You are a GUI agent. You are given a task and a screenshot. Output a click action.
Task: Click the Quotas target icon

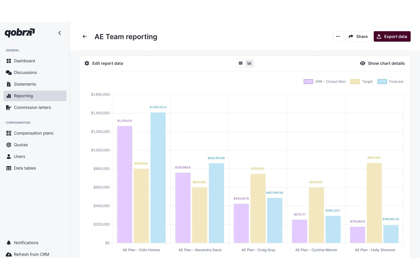click(x=9, y=145)
